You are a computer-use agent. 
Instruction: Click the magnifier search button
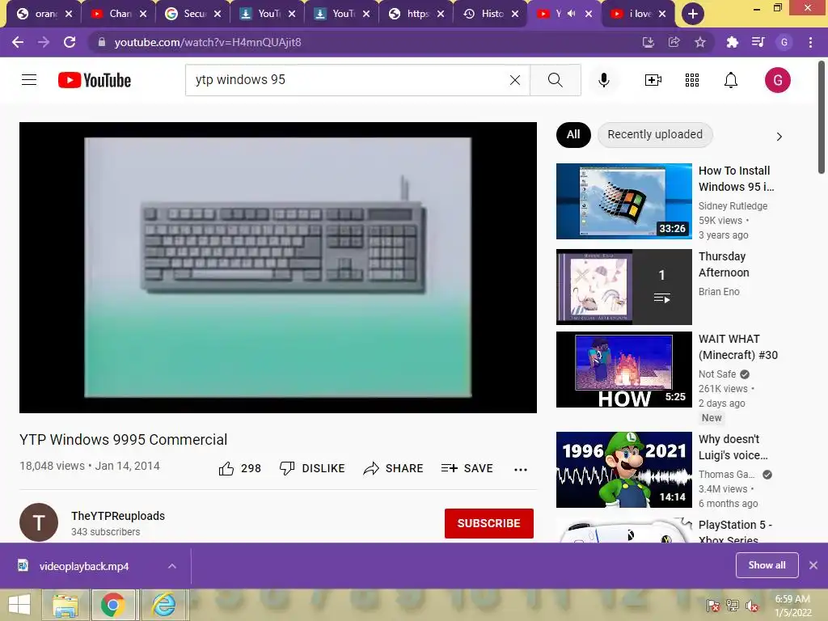click(x=555, y=80)
